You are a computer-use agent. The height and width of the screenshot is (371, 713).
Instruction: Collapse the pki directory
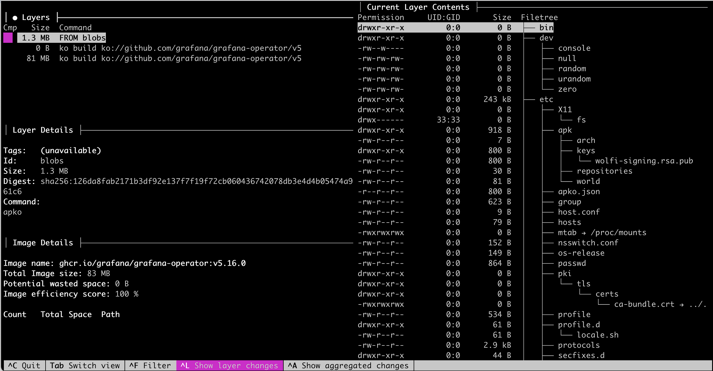click(x=565, y=273)
